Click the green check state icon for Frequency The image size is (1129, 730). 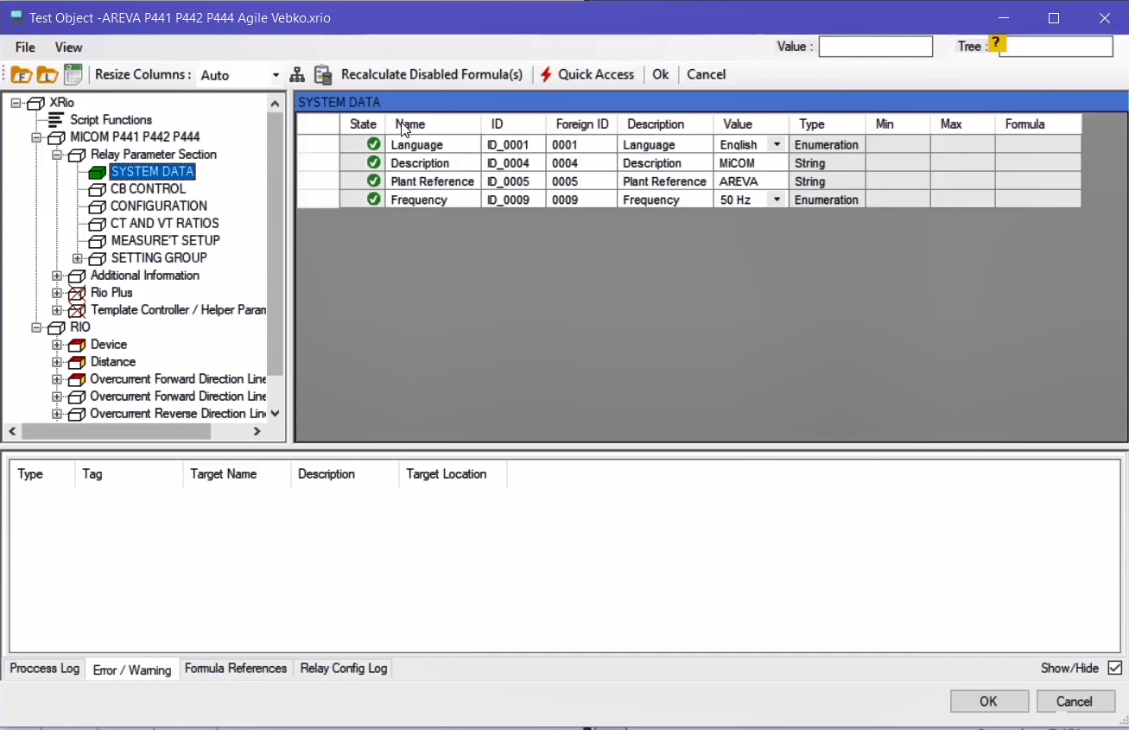point(373,199)
